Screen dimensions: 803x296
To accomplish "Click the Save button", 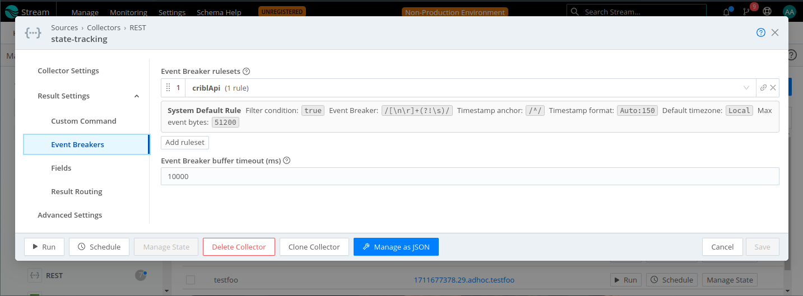I will coord(762,247).
